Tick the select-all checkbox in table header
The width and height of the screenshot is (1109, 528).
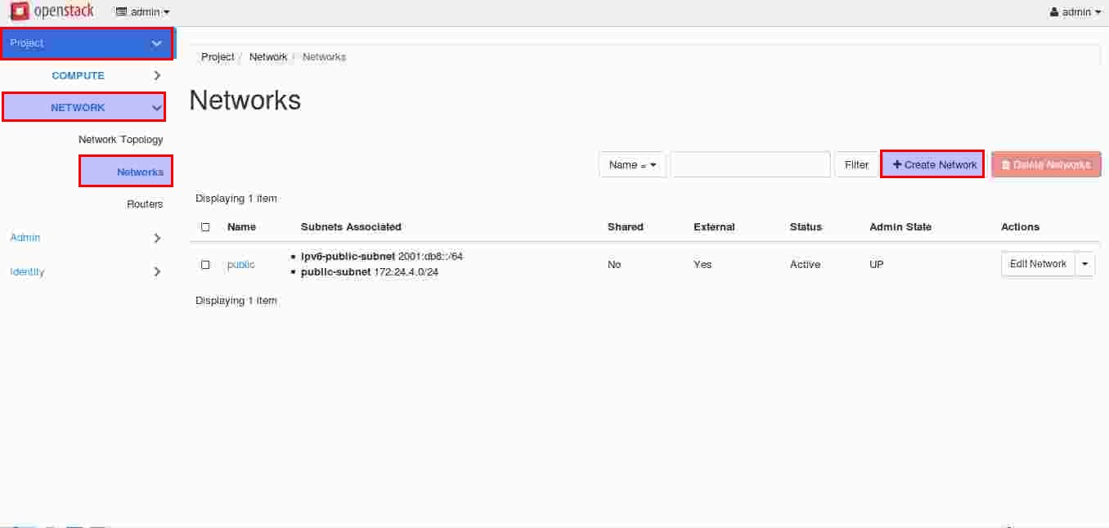205,227
